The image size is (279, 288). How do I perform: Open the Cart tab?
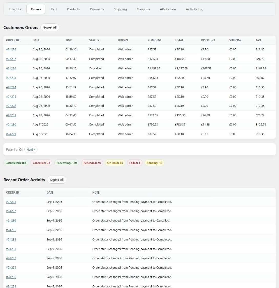tap(54, 9)
